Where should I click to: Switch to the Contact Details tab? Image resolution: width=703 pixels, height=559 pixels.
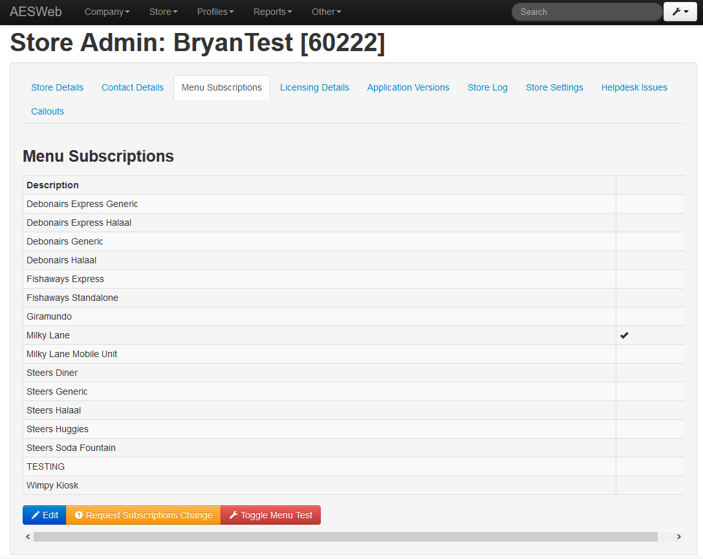tap(133, 87)
